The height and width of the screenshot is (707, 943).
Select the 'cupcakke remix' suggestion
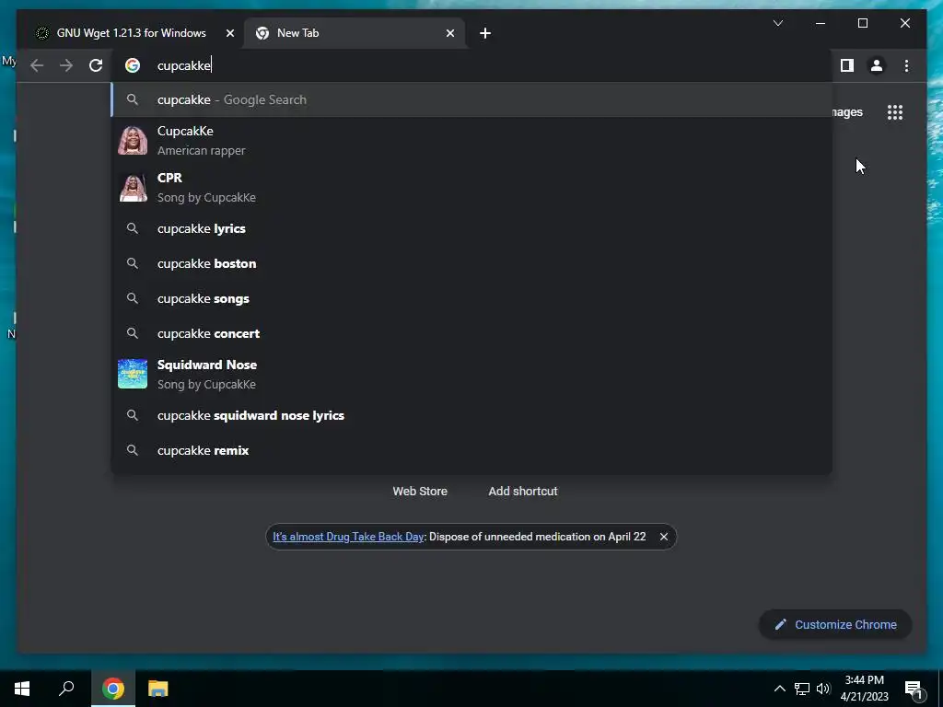click(x=471, y=450)
